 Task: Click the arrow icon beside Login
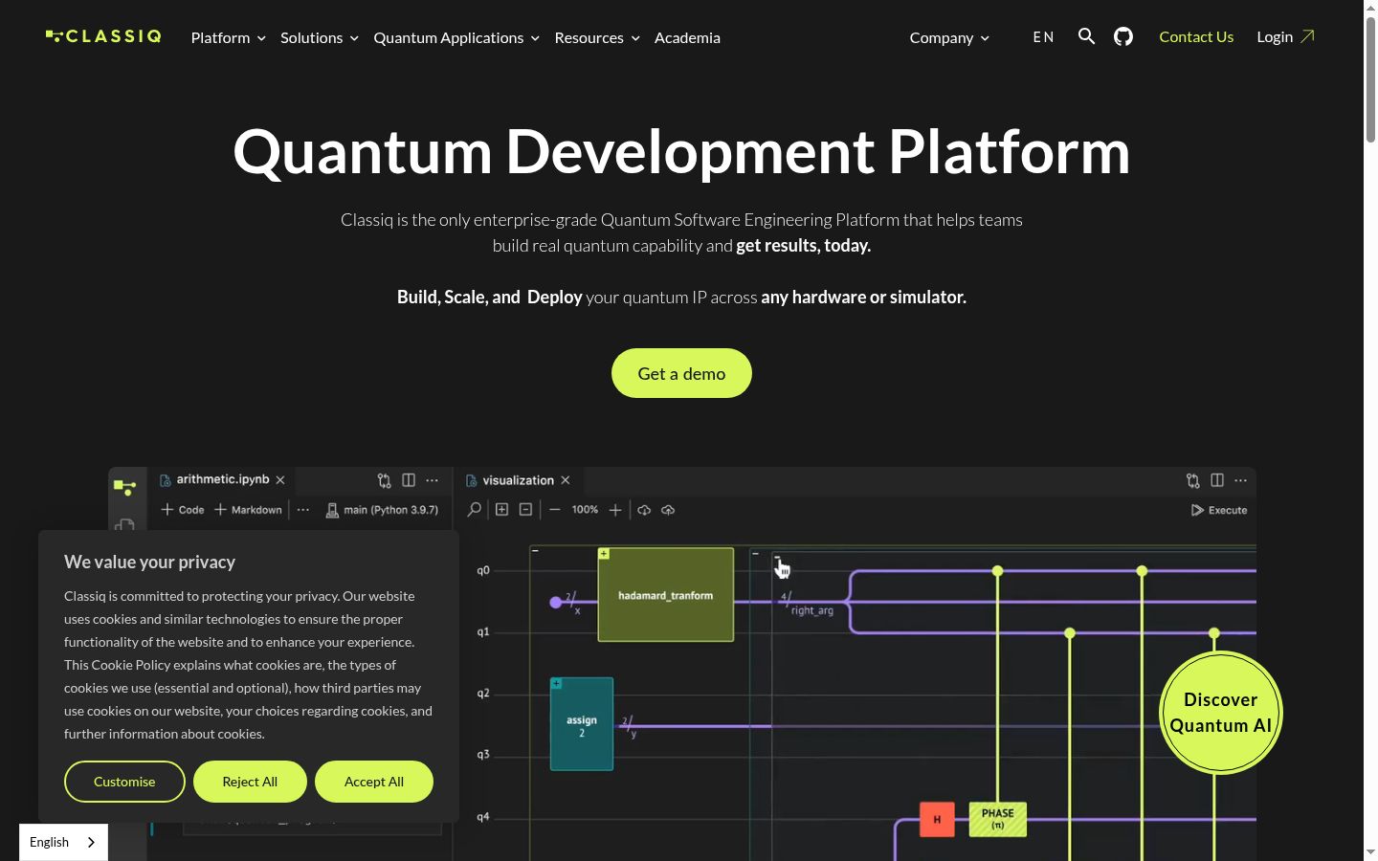pos(1307,36)
